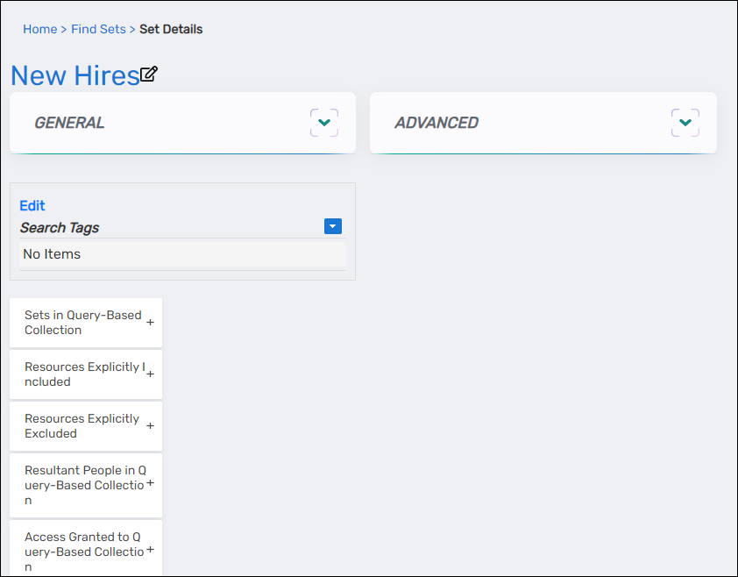Expand the ADVANCED section
This screenshot has width=738, height=577.
pyautogui.click(x=685, y=122)
